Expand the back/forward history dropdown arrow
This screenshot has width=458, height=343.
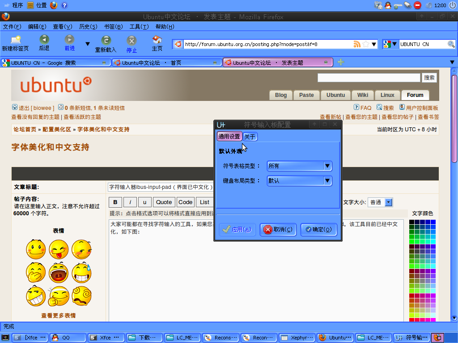(x=87, y=44)
